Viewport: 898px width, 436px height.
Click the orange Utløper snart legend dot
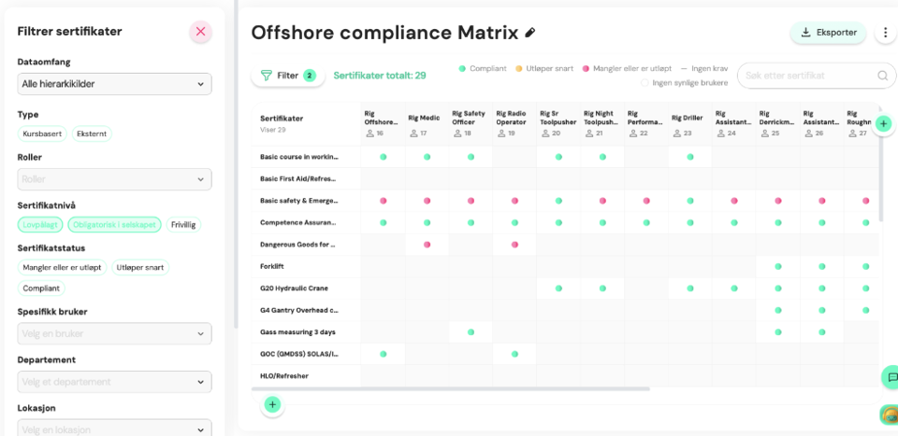pos(519,68)
